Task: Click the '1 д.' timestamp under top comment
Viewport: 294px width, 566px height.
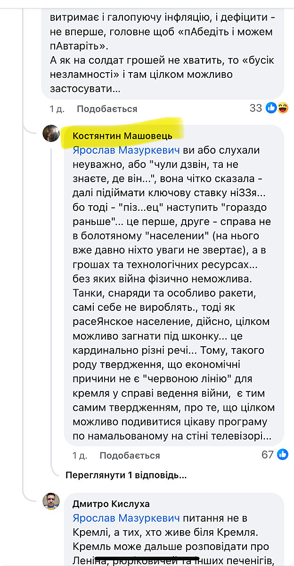Action: (57, 109)
